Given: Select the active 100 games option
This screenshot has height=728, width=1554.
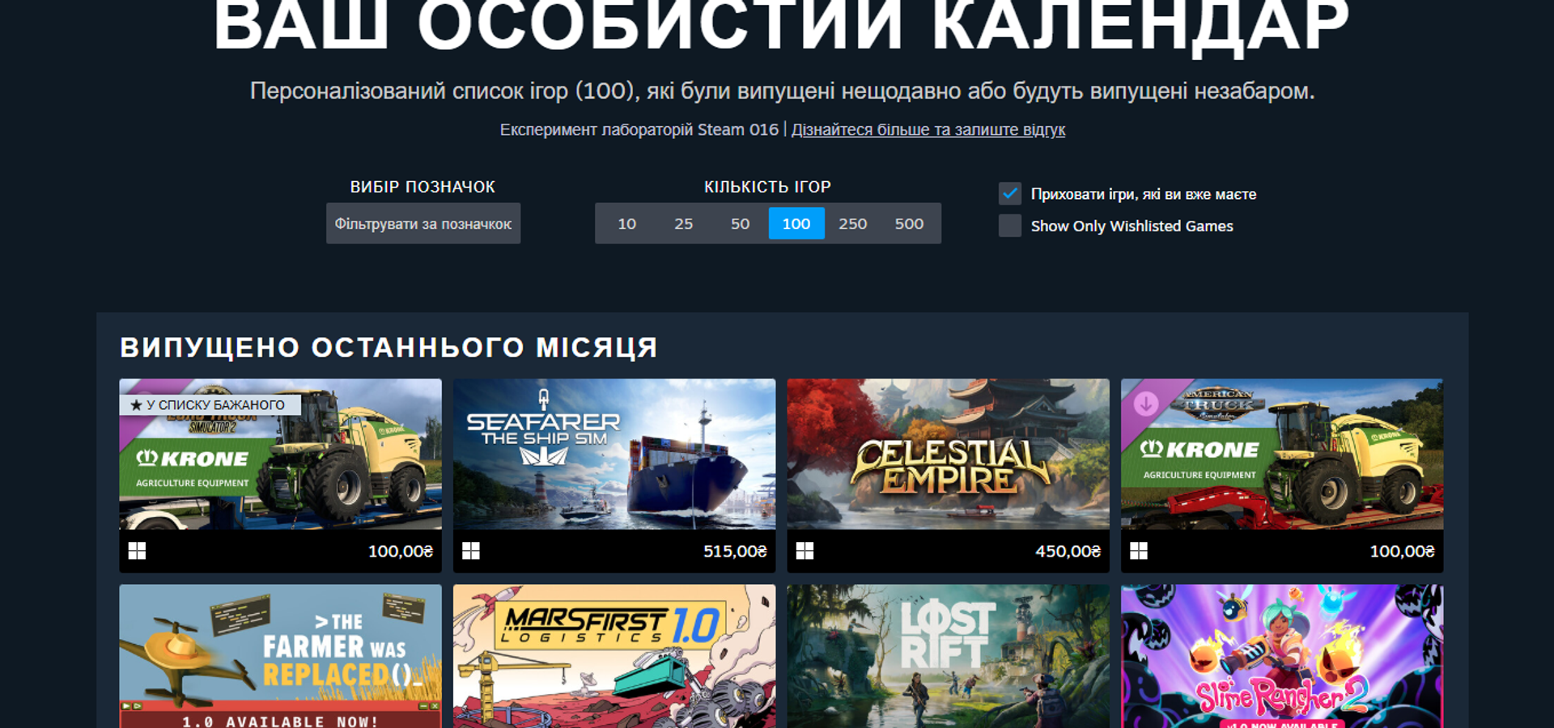Looking at the screenshot, I should (796, 223).
